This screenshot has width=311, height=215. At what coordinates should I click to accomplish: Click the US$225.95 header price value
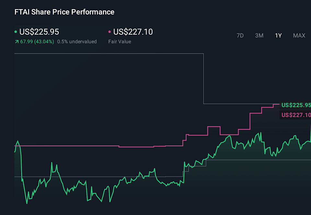click(39, 32)
